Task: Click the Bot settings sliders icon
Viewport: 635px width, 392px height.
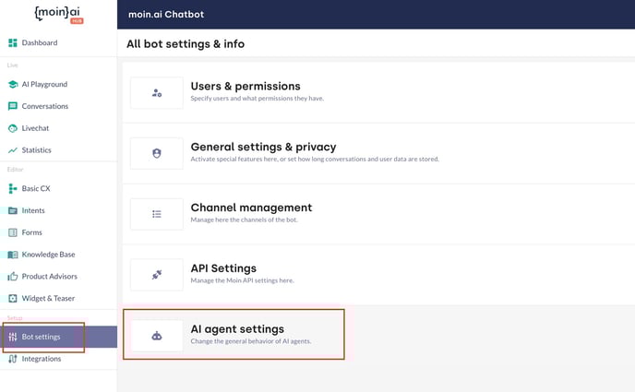Action: click(13, 337)
